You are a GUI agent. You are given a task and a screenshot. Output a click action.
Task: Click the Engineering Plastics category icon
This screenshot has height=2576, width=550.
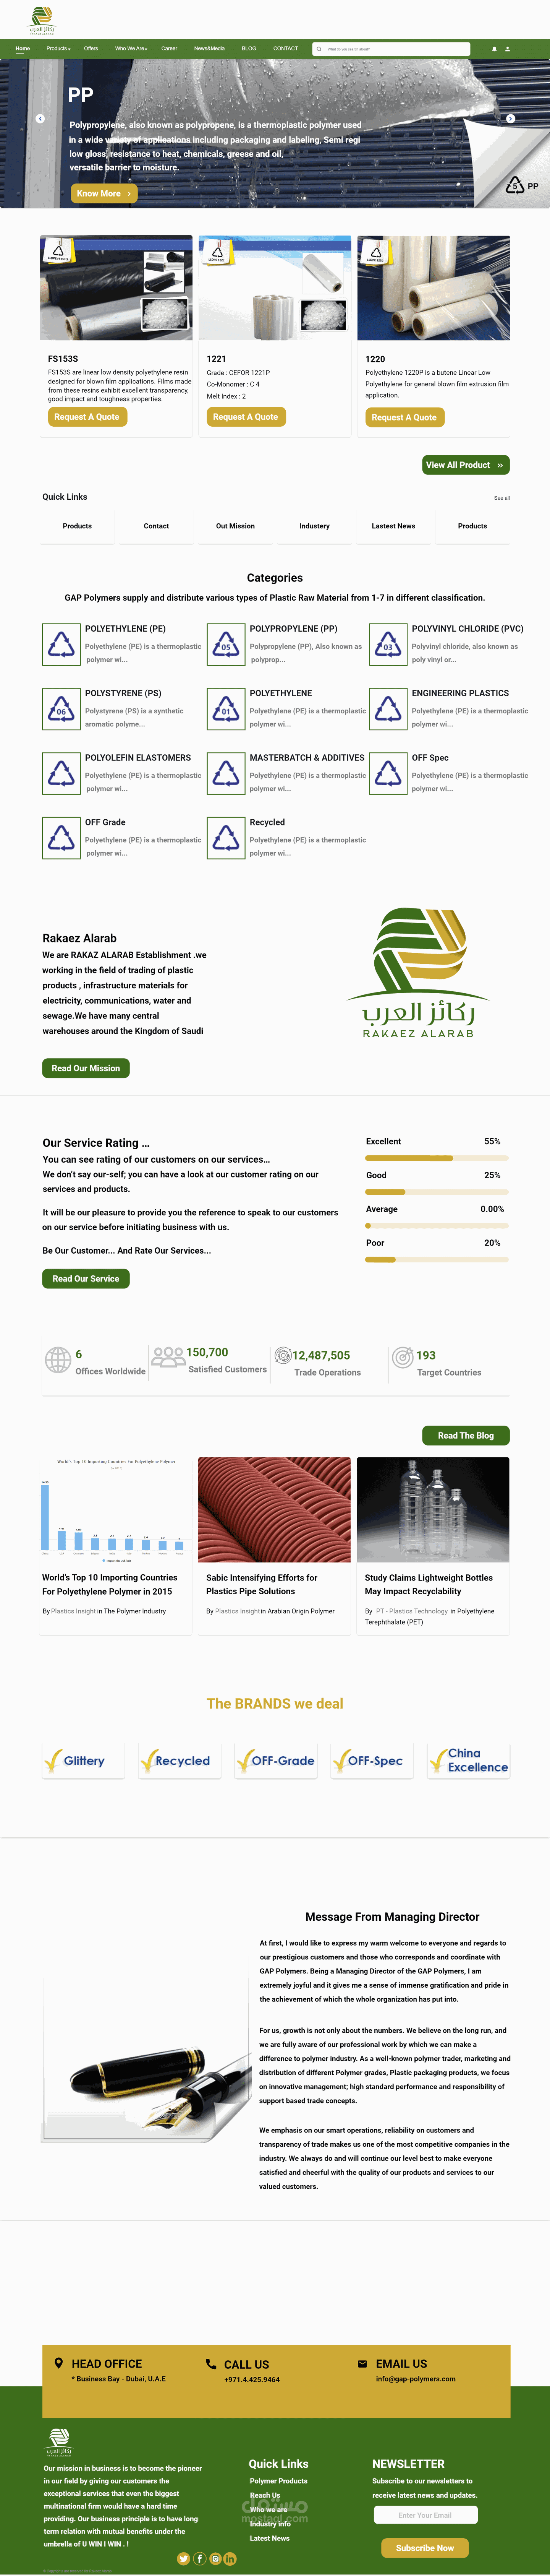pos(388,709)
